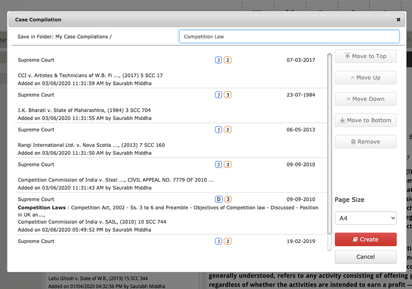Close the Case Compilation dialog
412x289 pixels.
pos(398,20)
